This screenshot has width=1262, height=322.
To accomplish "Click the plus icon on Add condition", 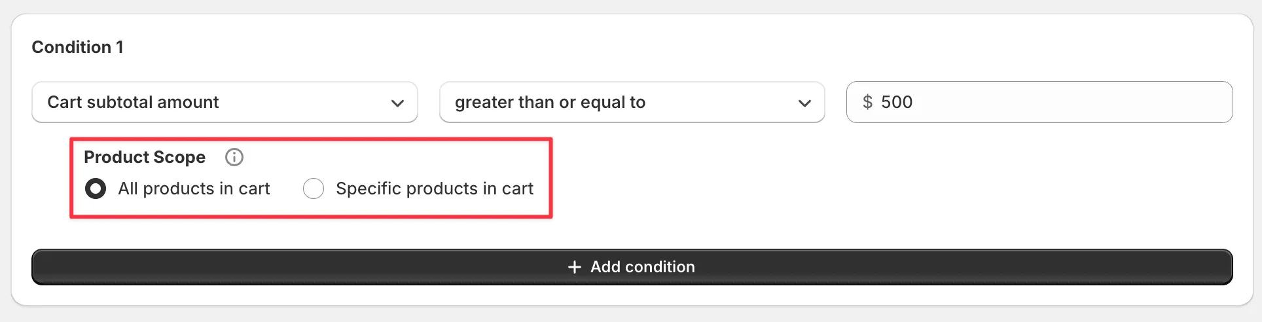I will [575, 267].
